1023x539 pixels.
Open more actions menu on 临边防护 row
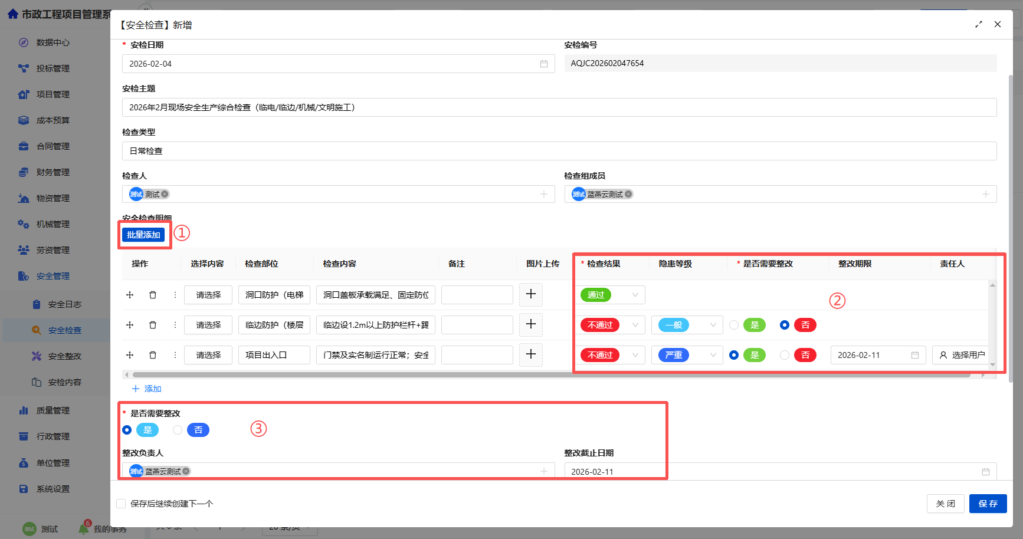point(175,325)
